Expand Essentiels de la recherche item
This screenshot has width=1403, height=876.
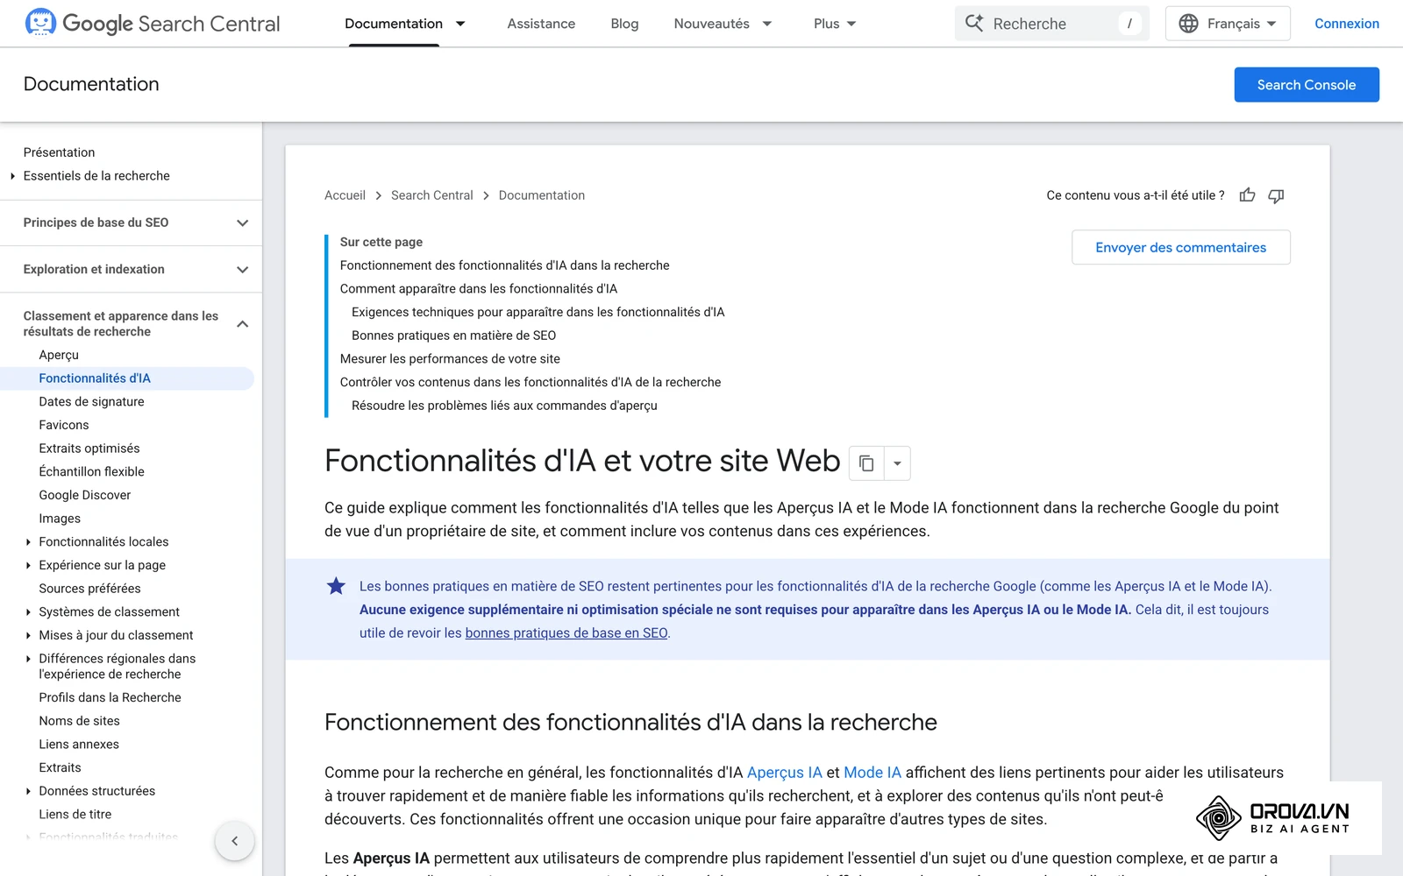pos(13,176)
